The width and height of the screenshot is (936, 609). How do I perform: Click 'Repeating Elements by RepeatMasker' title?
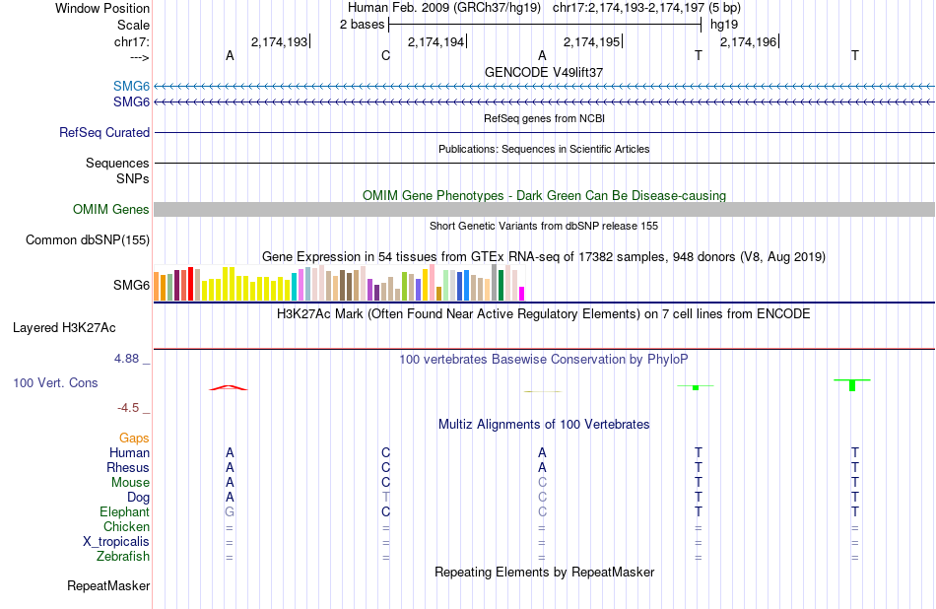click(x=544, y=572)
